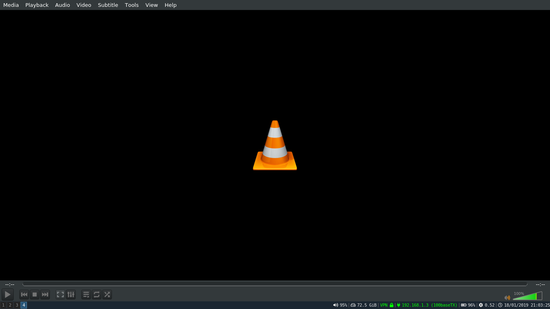
Task: Click the playback seek bar
Action: click(275, 284)
